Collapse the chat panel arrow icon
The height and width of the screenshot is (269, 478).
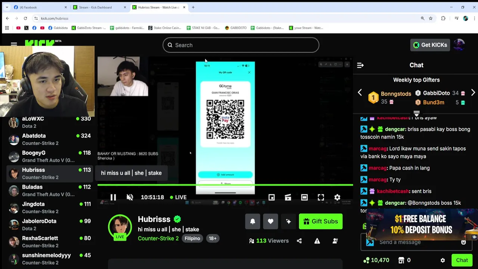(x=360, y=65)
